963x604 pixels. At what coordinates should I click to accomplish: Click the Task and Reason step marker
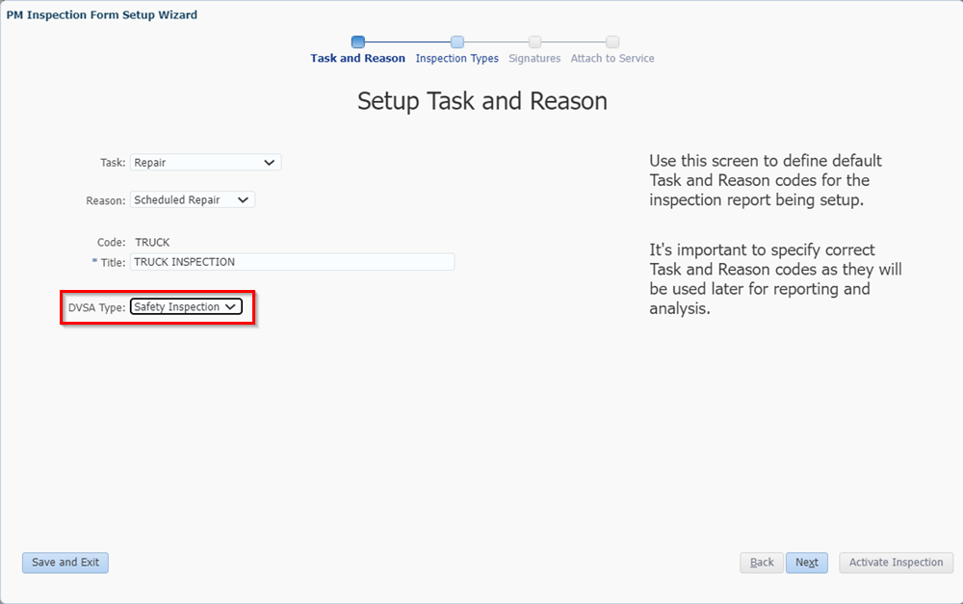click(358, 41)
